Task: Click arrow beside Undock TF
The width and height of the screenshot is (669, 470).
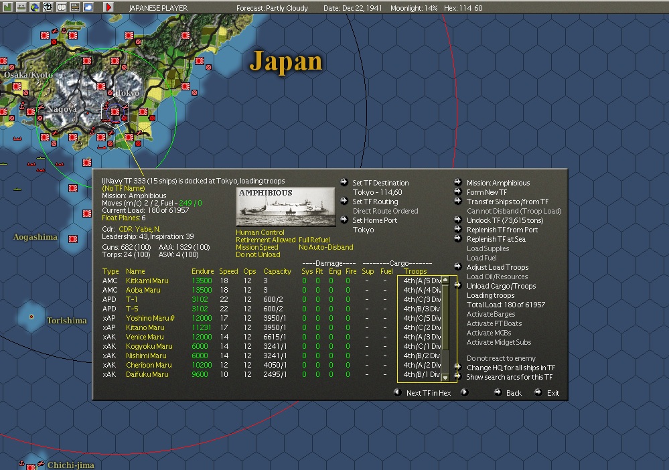Action: point(458,220)
